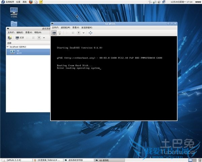This screenshot has width=202, height=162.
Task: Click the date and time clock
Action: click(181, 2)
